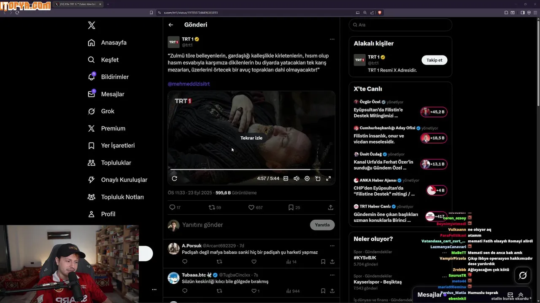This screenshot has width=540, height=303.
Task: Toggle picture-in-picture for the video
Action: 318,178
